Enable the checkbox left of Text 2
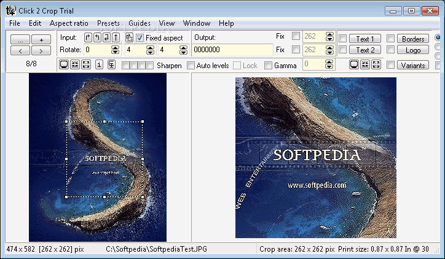 click(x=342, y=50)
